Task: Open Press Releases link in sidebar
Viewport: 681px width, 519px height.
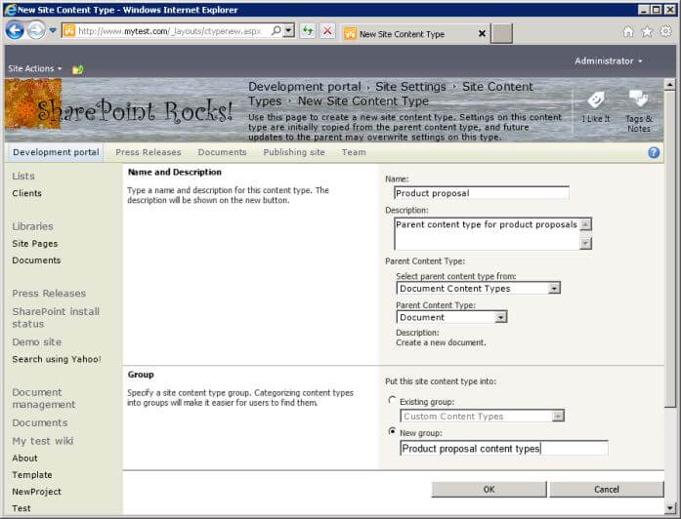Action: point(49,293)
